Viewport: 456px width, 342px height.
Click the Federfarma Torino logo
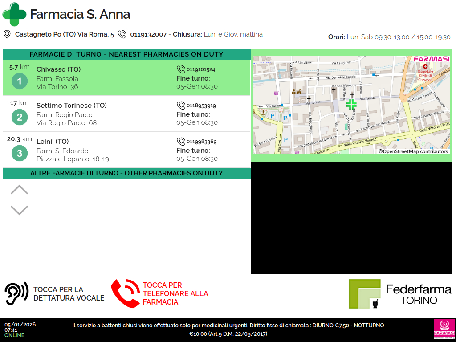pyautogui.click(x=400, y=294)
